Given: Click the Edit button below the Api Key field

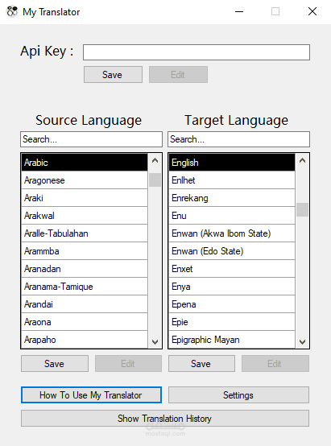Looking at the screenshot, I should point(178,75).
